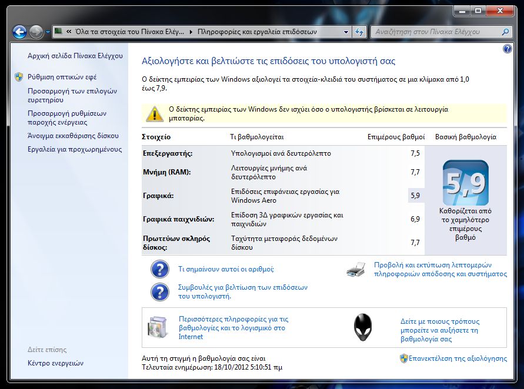Re-run assessment via 'Επανεκτέλεση της αξιολόγησης'
524x389 pixels.
(x=458, y=358)
